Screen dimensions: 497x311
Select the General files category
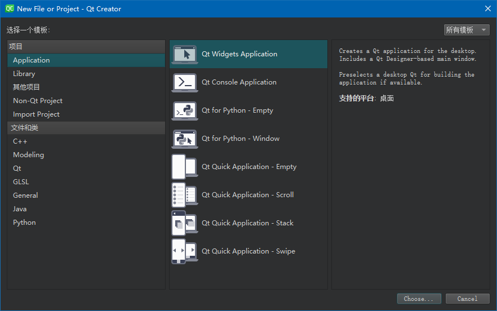(86, 196)
